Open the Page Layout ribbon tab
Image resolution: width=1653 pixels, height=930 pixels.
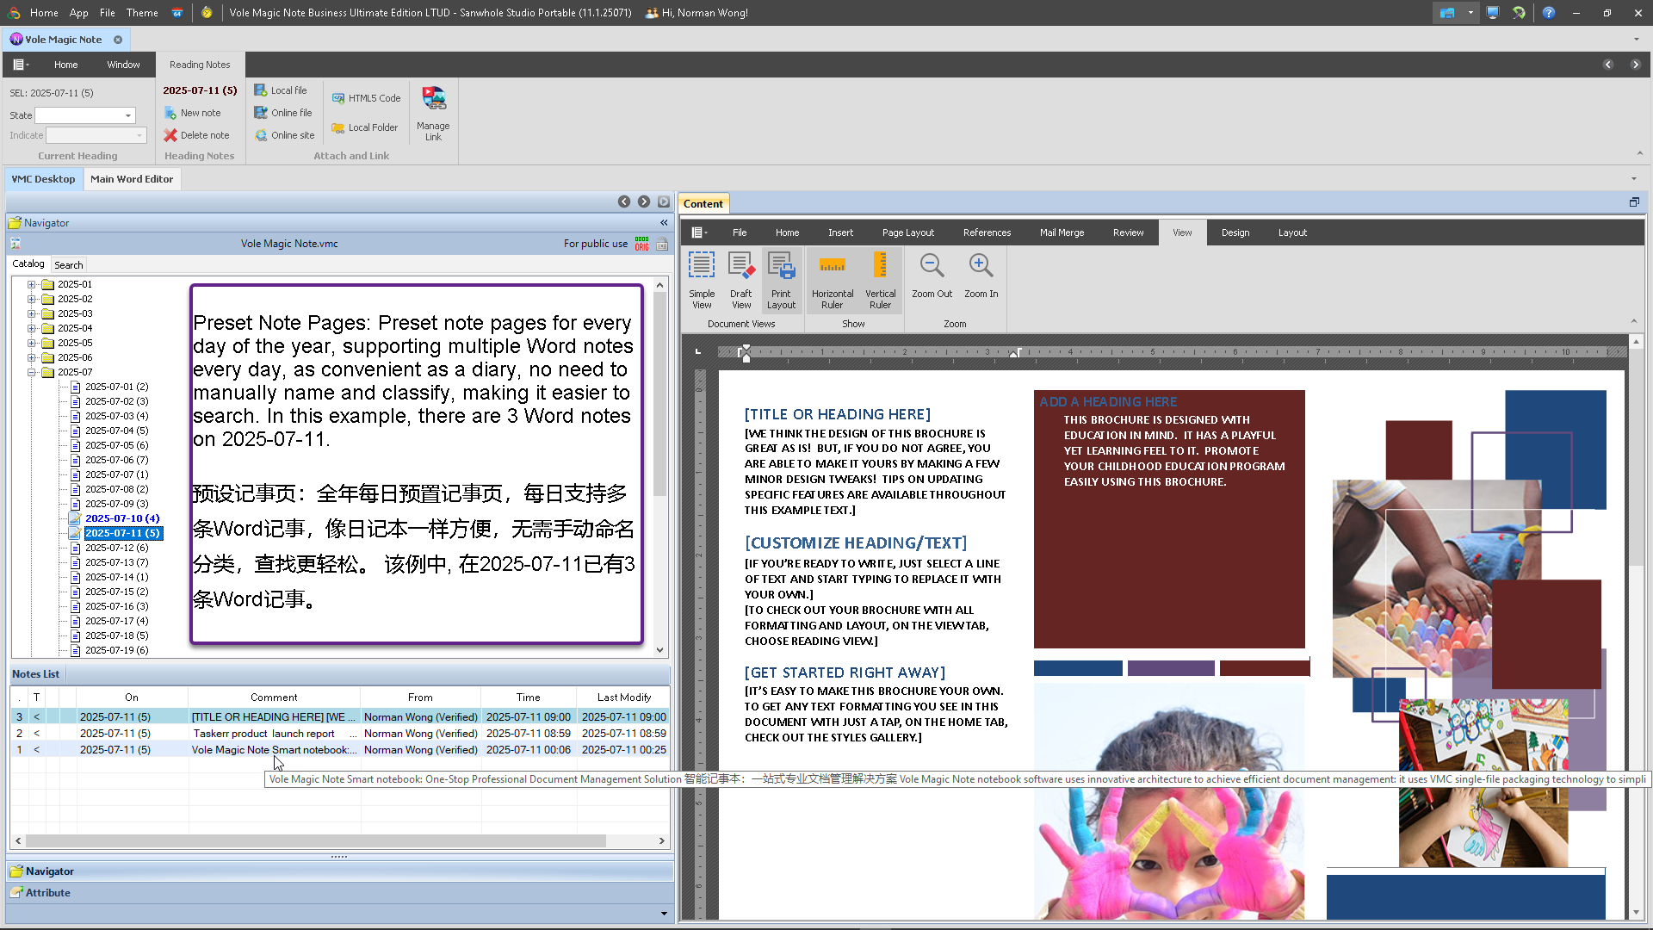pyautogui.click(x=907, y=232)
